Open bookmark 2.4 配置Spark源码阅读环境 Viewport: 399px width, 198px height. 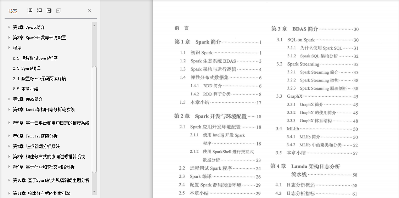point(39,79)
